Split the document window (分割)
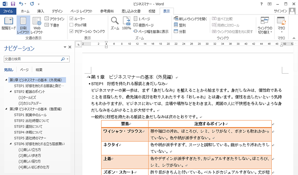298x175 pixels. pyautogui.click(x=180, y=31)
